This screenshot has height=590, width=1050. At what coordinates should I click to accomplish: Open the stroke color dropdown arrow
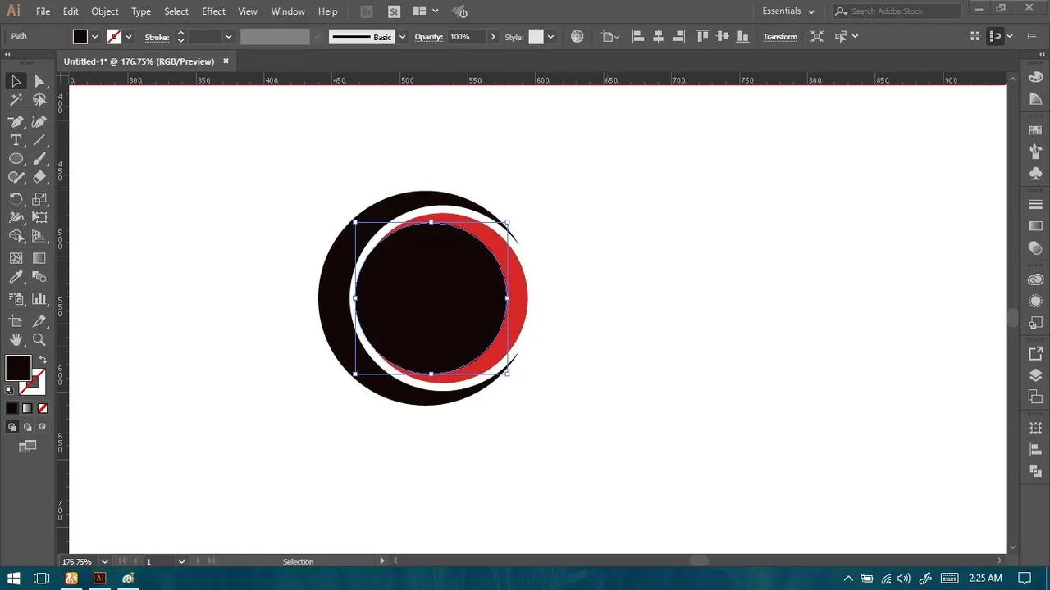click(129, 37)
